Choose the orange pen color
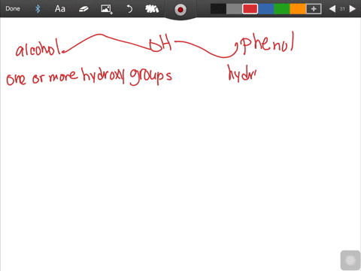 pyautogui.click(x=298, y=9)
